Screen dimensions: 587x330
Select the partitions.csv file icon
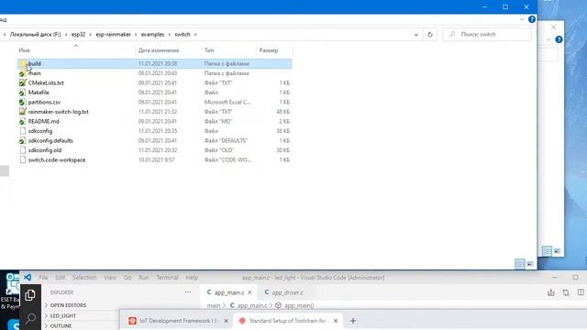pos(22,102)
